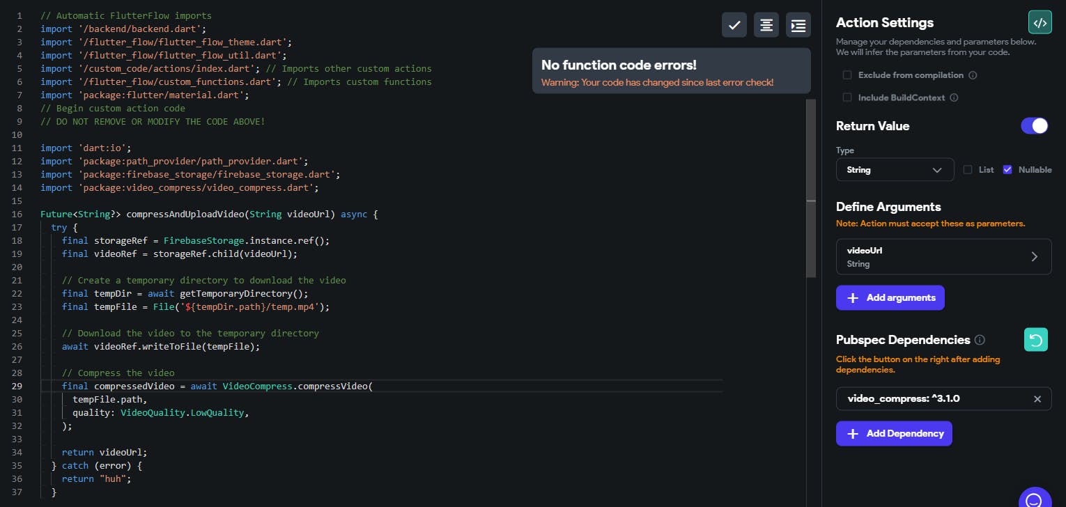
Task: Turn off the Return Value toggle
Action: coord(1035,126)
